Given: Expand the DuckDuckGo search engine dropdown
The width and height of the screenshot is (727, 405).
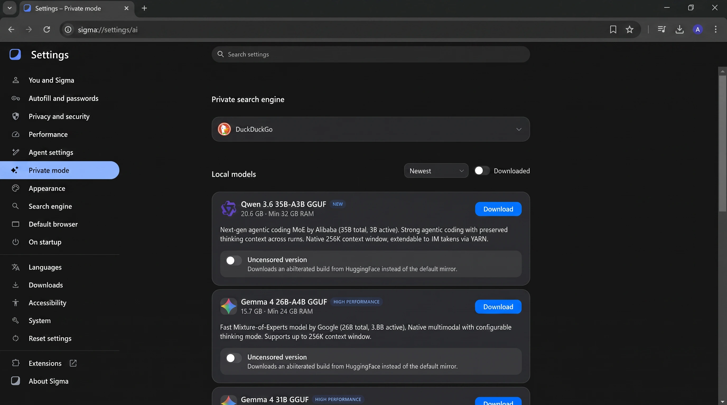Looking at the screenshot, I should point(371,129).
